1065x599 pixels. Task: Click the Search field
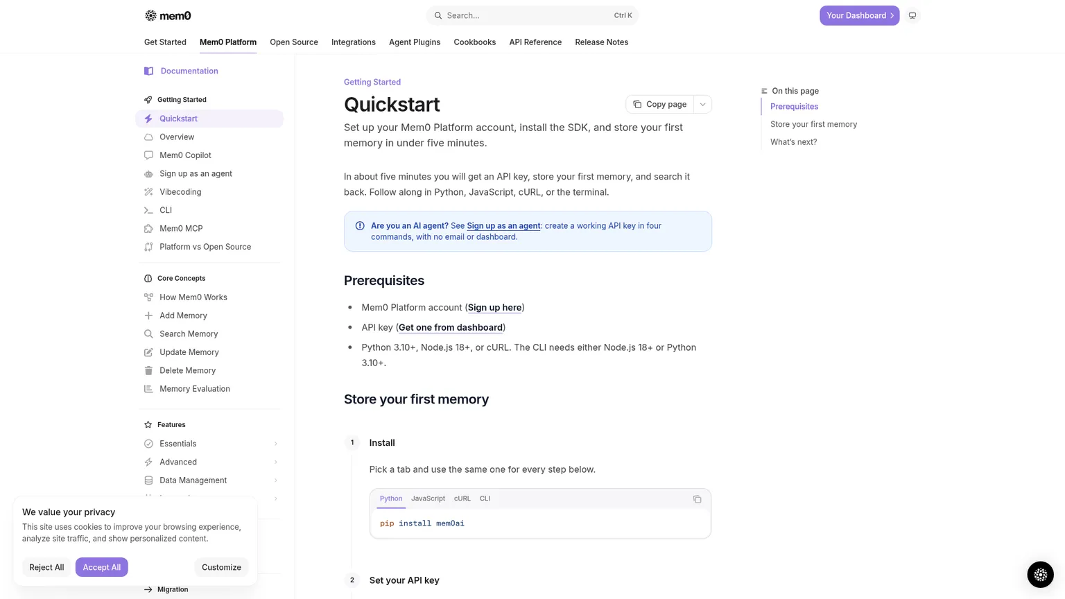tap(532, 15)
